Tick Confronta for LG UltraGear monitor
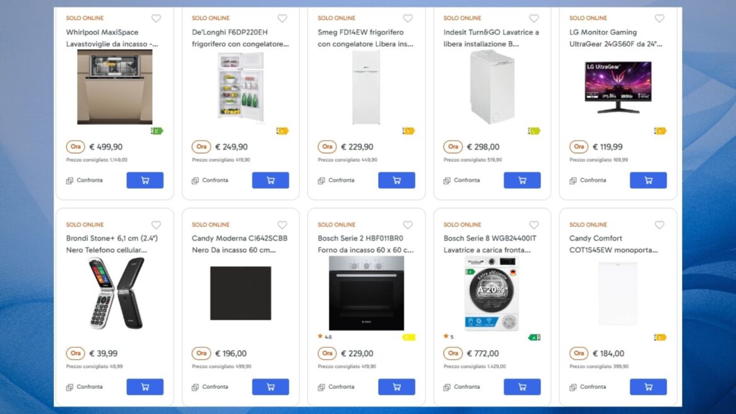736x414 pixels. (x=573, y=181)
